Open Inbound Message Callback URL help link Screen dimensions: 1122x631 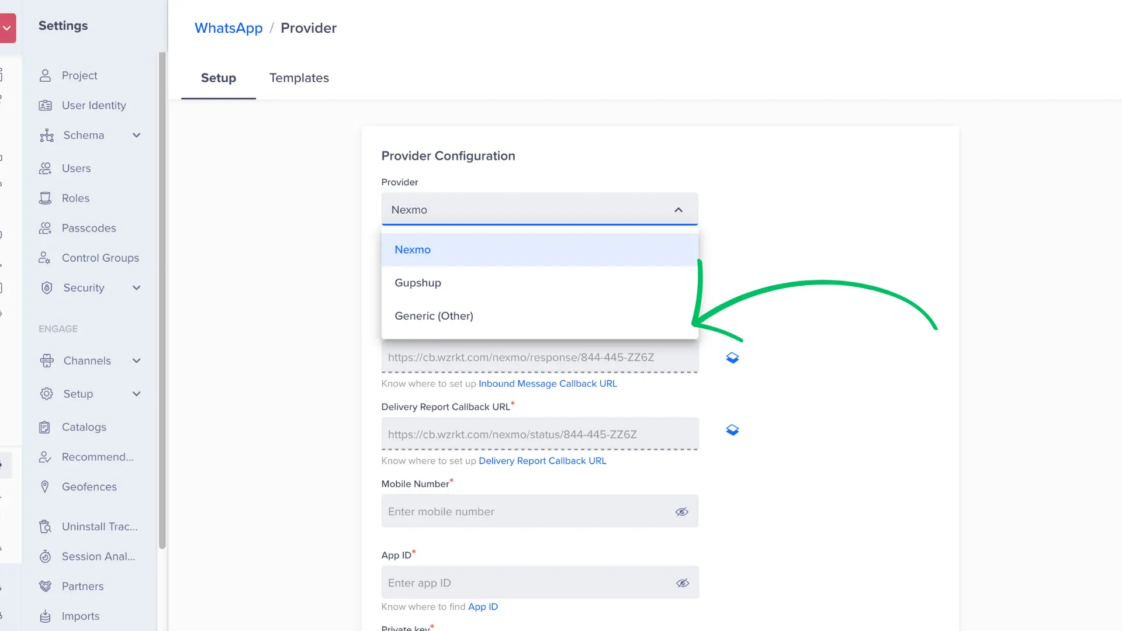(548, 384)
